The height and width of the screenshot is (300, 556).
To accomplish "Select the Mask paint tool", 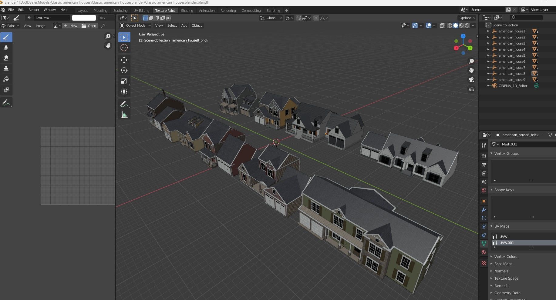I will (6, 90).
